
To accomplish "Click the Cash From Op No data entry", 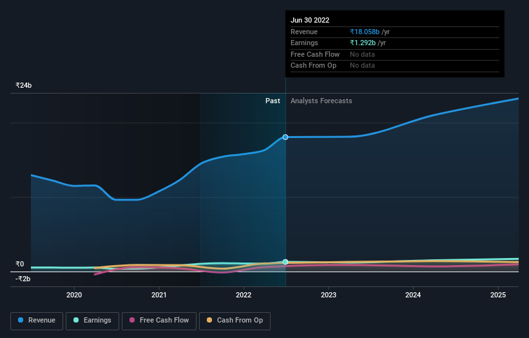I will pos(362,66).
